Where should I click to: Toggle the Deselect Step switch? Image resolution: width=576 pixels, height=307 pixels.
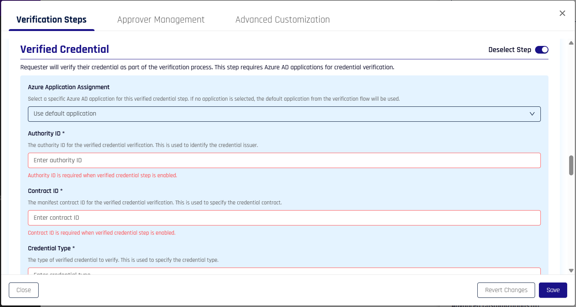(x=542, y=50)
